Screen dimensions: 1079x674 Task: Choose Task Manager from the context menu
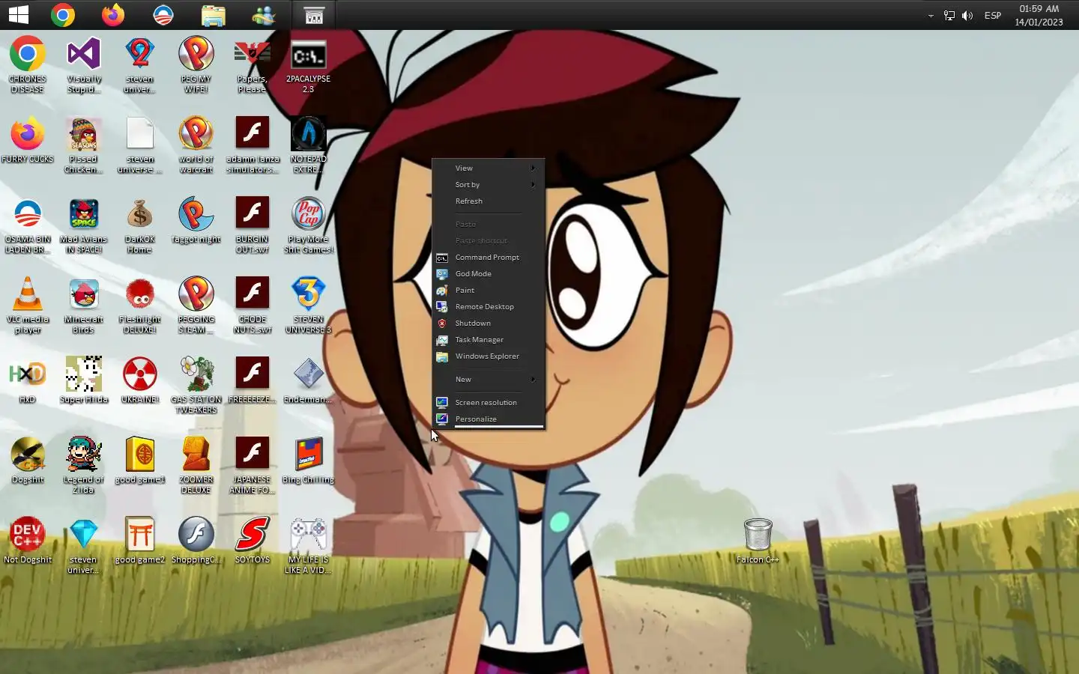click(489, 339)
